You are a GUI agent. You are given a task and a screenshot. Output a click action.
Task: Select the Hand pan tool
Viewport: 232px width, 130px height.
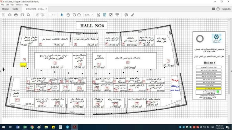point(68,15)
